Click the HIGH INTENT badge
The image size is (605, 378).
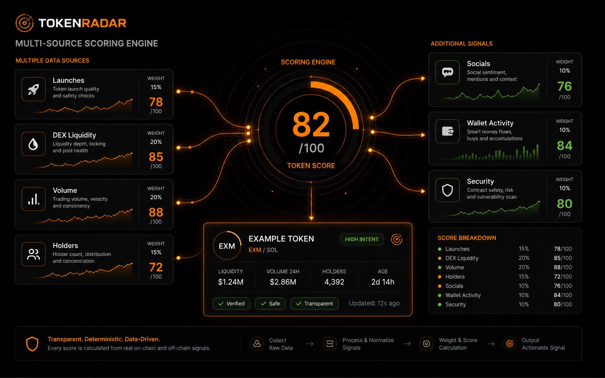click(x=362, y=239)
